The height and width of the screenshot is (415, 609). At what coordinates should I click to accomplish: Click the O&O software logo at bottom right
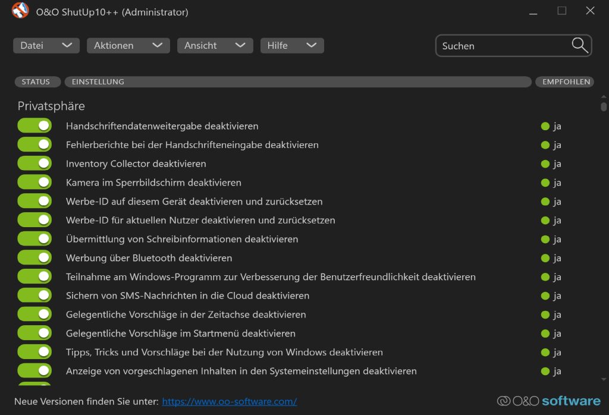[548, 401]
